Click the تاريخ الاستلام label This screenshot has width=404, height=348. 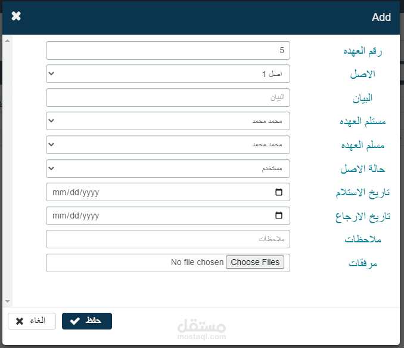tap(362, 193)
